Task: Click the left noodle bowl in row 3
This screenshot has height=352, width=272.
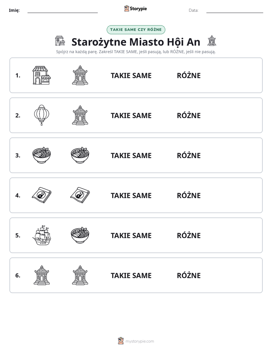Action: 42,155
